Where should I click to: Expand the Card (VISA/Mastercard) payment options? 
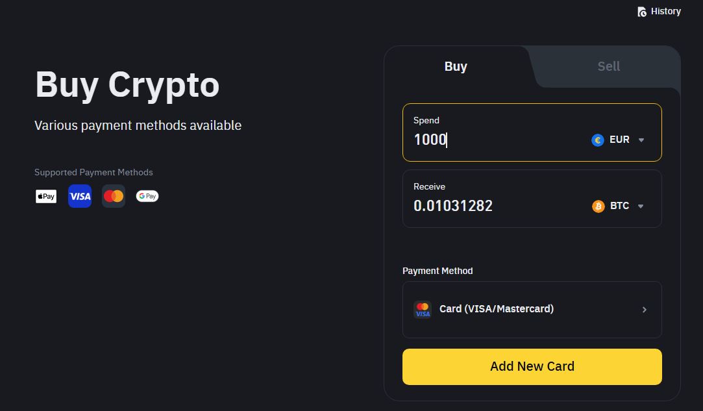[644, 310]
